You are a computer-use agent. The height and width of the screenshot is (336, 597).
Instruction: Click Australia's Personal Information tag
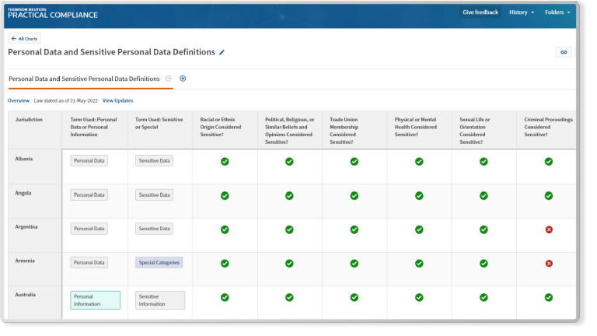95,300
